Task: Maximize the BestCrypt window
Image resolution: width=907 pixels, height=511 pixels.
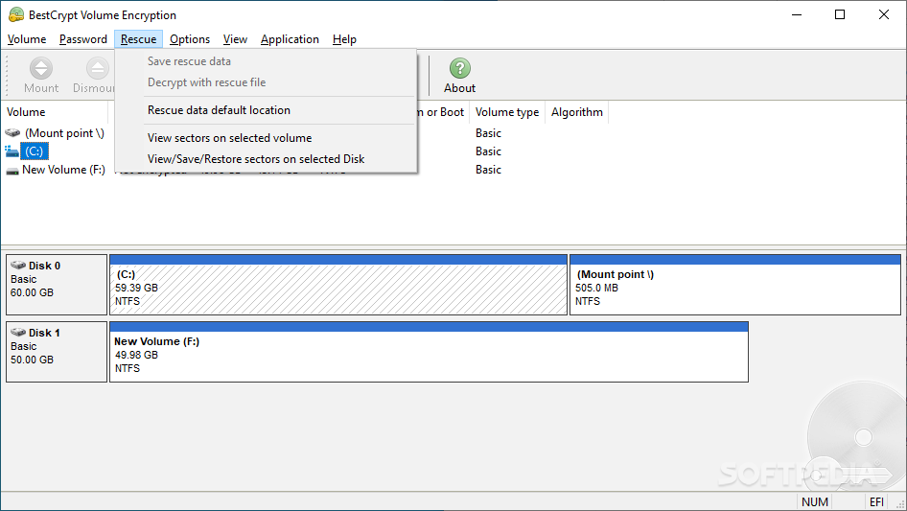Action: point(840,14)
